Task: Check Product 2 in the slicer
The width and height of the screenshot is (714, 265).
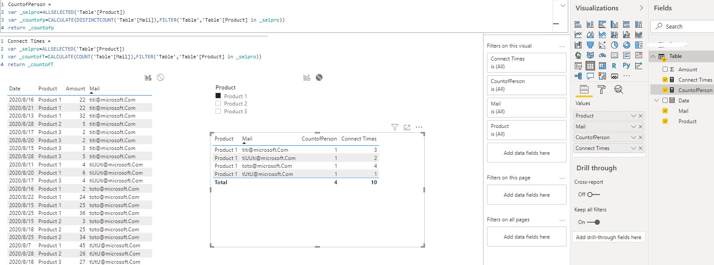Action: (x=218, y=104)
